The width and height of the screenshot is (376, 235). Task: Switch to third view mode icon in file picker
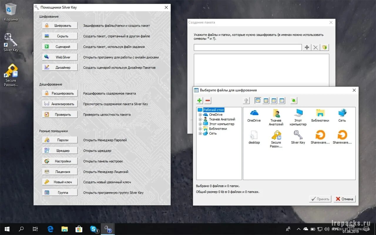[x=274, y=100]
